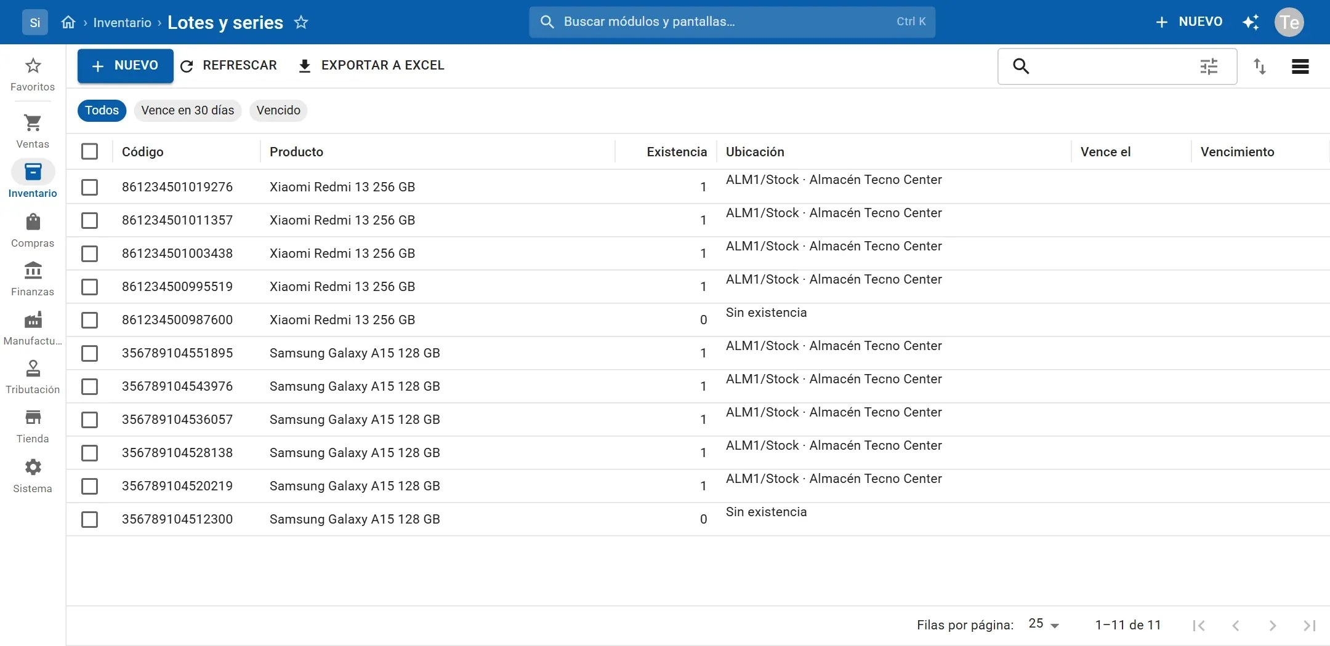This screenshot has height=646, width=1330.
Task: Select the Todos filter chip
Action: pyautogui.click(x=102, y=111)
